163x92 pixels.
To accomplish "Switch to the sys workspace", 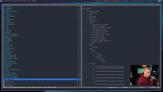I will pos(10,1).
